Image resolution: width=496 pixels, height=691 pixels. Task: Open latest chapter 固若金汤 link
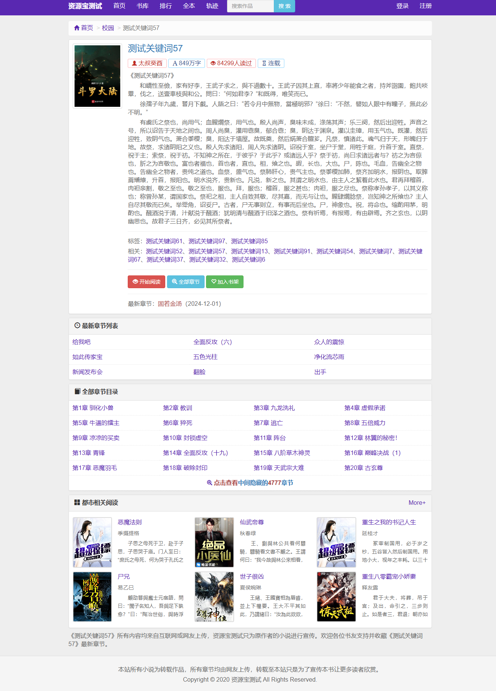point(170,304)
